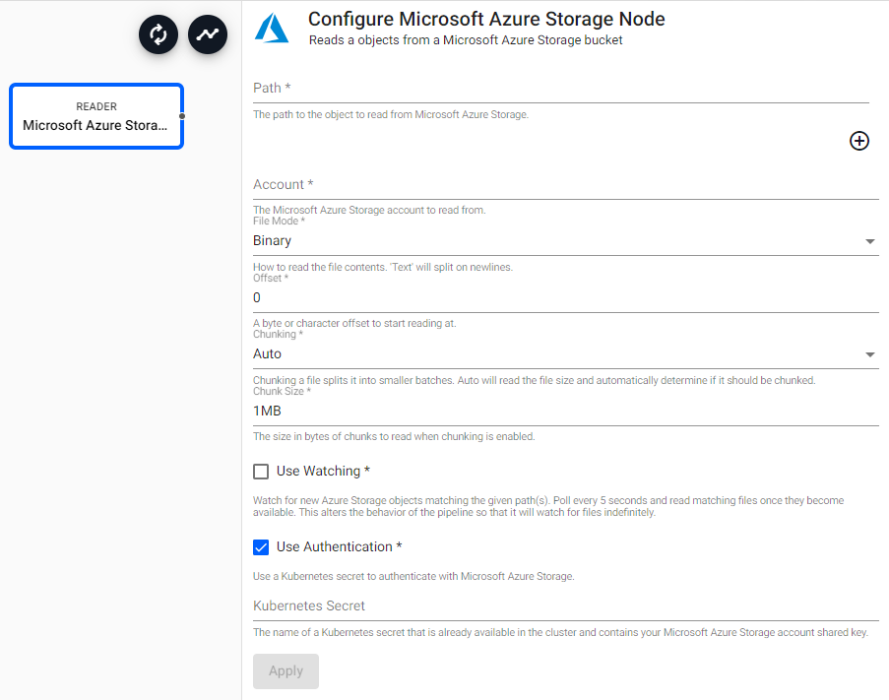The height and width of the screenshot is (700, 889).
Task: Click the Apply button
Action: (x=286, y=671)
